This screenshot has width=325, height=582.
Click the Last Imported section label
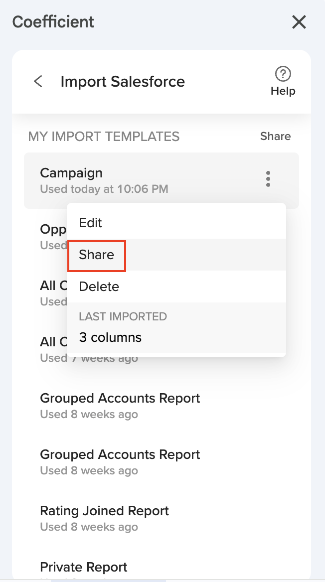pos(123,316)
